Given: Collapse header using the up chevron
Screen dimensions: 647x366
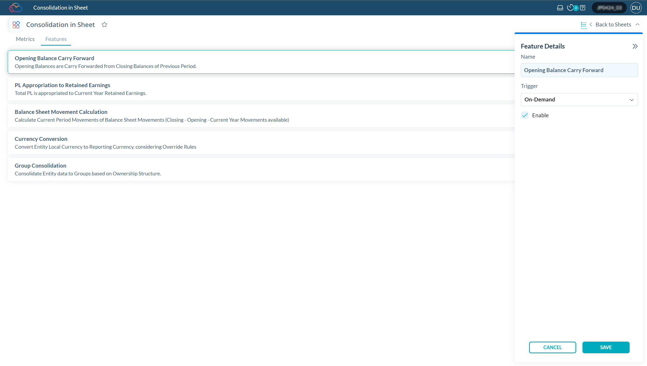Looking at the screenshot, I should point(638,25).
